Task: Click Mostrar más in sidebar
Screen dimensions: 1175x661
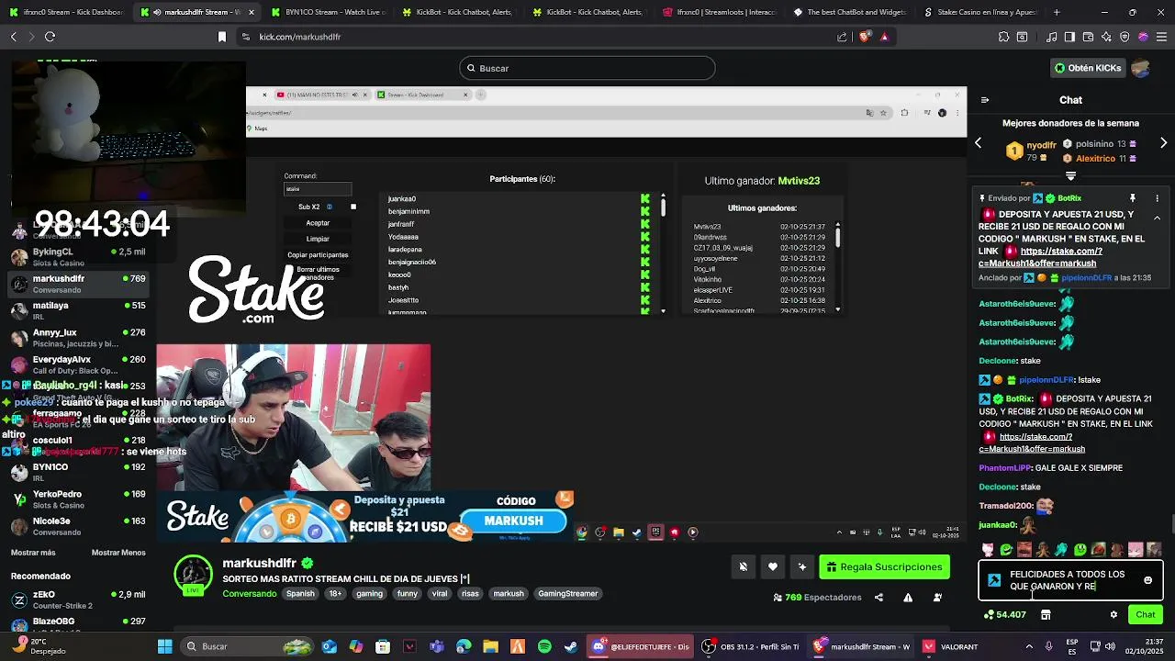Action: pyautogui.click(x=33, y=553)
